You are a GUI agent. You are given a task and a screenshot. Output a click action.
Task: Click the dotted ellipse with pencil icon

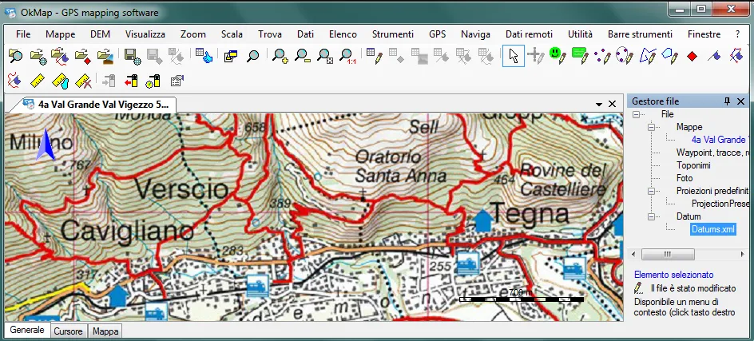pyautogui.click(x=625, y=56)
